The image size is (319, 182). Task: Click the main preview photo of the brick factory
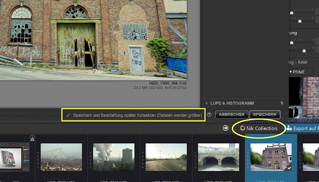(x=93, y=40)
